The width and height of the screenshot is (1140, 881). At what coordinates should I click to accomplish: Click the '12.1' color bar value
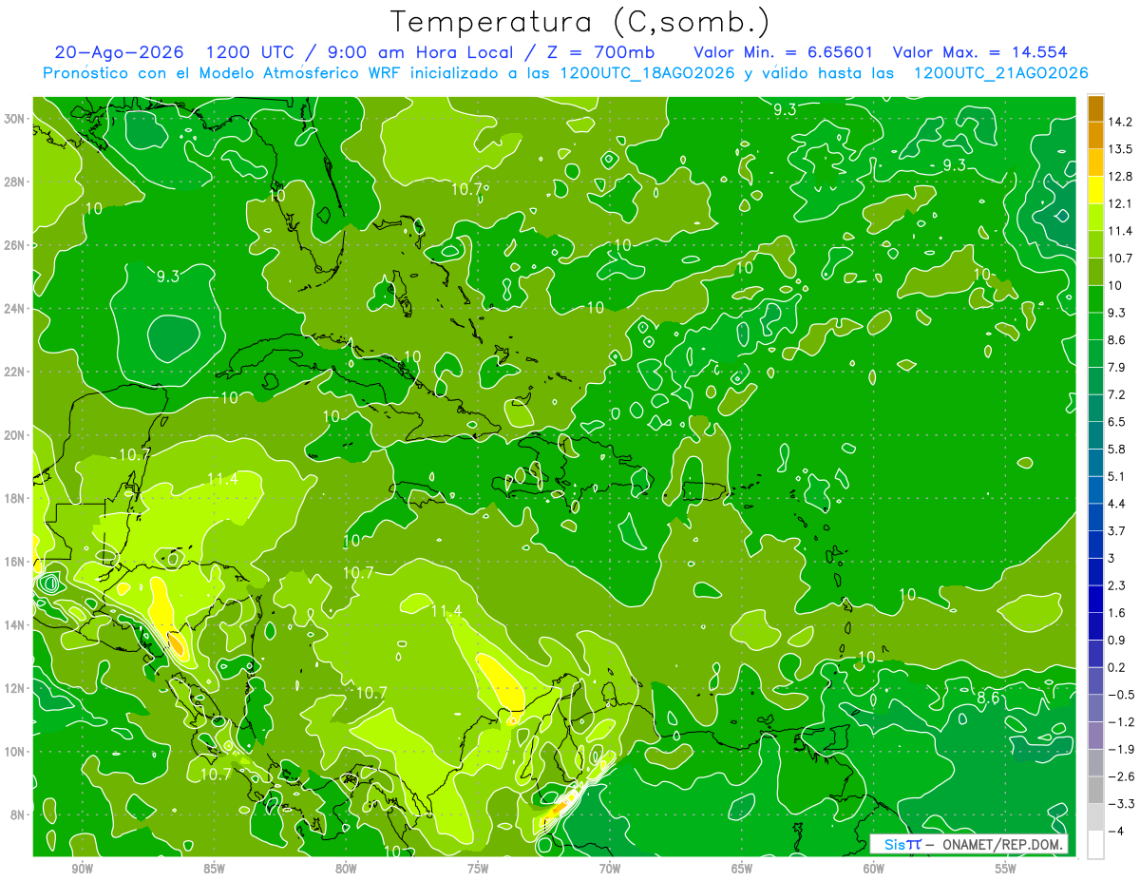[1119, 203]
